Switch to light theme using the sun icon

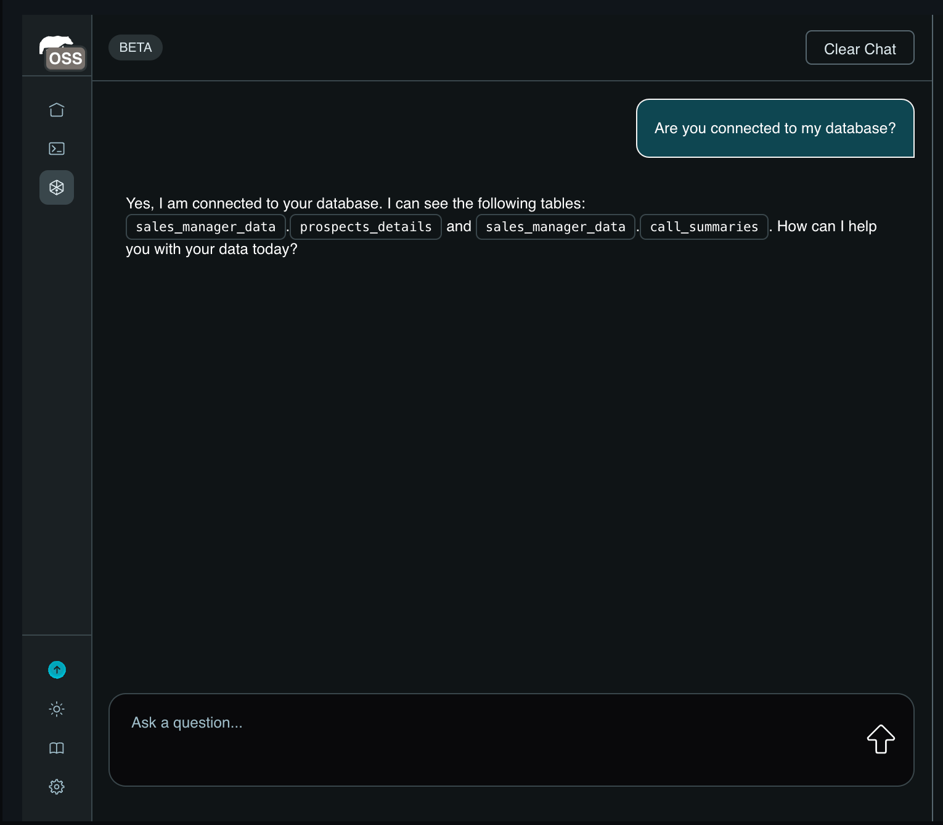pos(56,709)
